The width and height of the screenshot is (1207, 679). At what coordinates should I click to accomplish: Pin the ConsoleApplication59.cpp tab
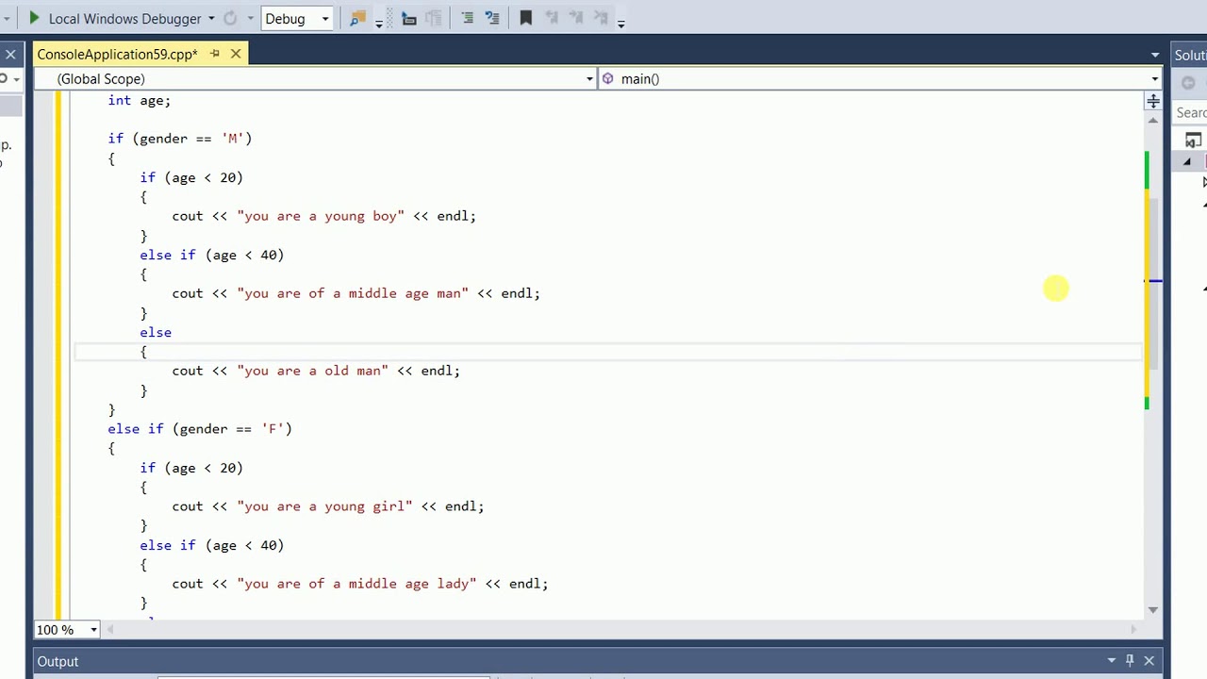(x=215, y=54)
